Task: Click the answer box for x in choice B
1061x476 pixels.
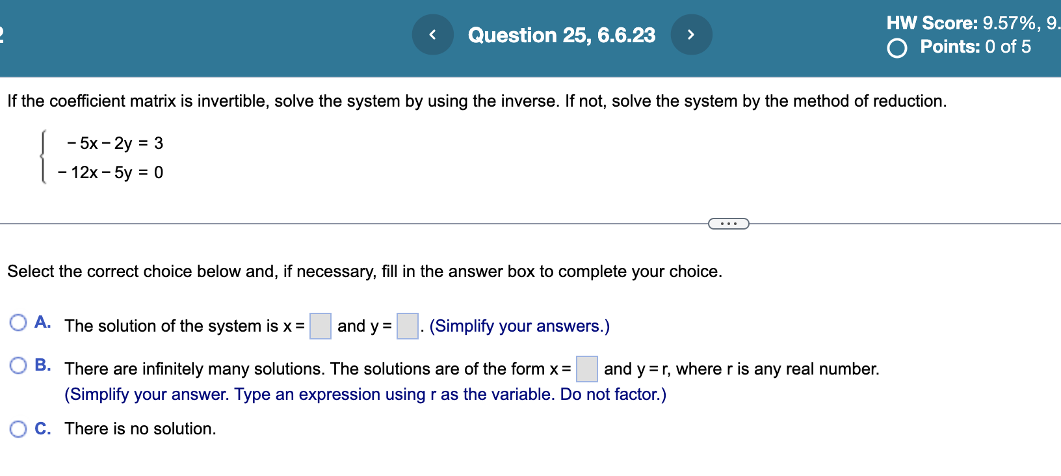Action: [586, 369]
